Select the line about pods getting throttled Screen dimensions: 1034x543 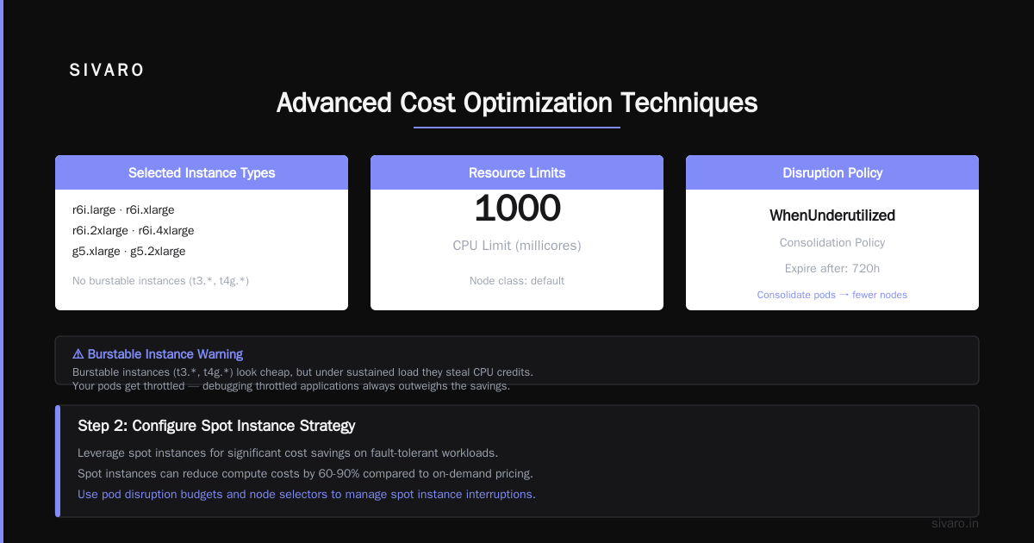pyautogui.click(x=291, y=386)
